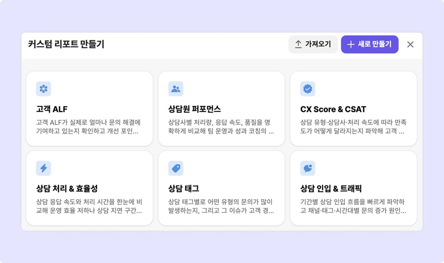Click the 상담원 퍼포먼스 people icon
The width and height of the screenshot is (444, 263).
176,89
